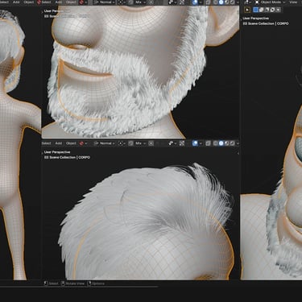
Task: Click Rotate View hint in status bar
Action: click(x=72, y=283)
